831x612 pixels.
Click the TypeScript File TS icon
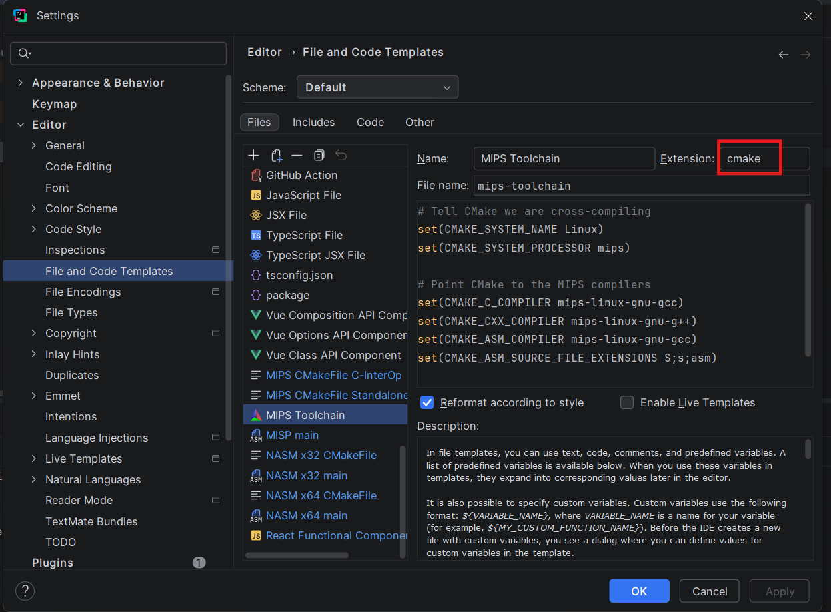click(256, 235)
